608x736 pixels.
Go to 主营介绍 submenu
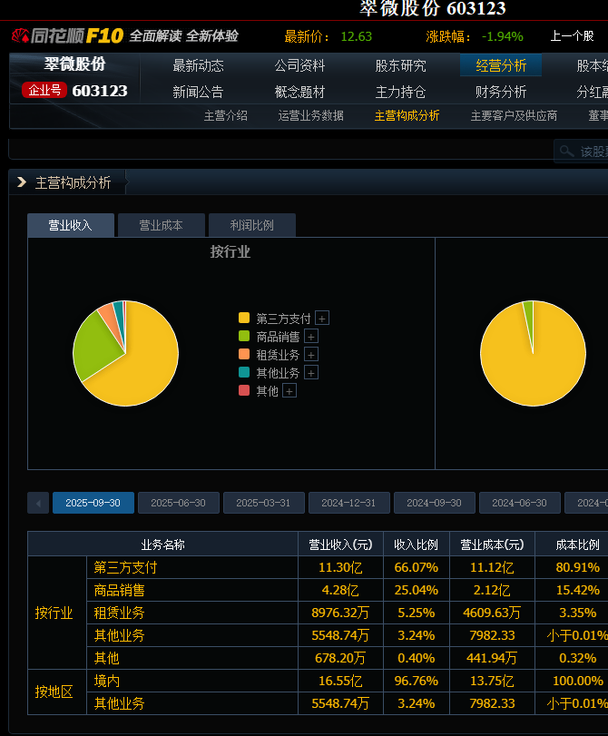tap(225, 116)
